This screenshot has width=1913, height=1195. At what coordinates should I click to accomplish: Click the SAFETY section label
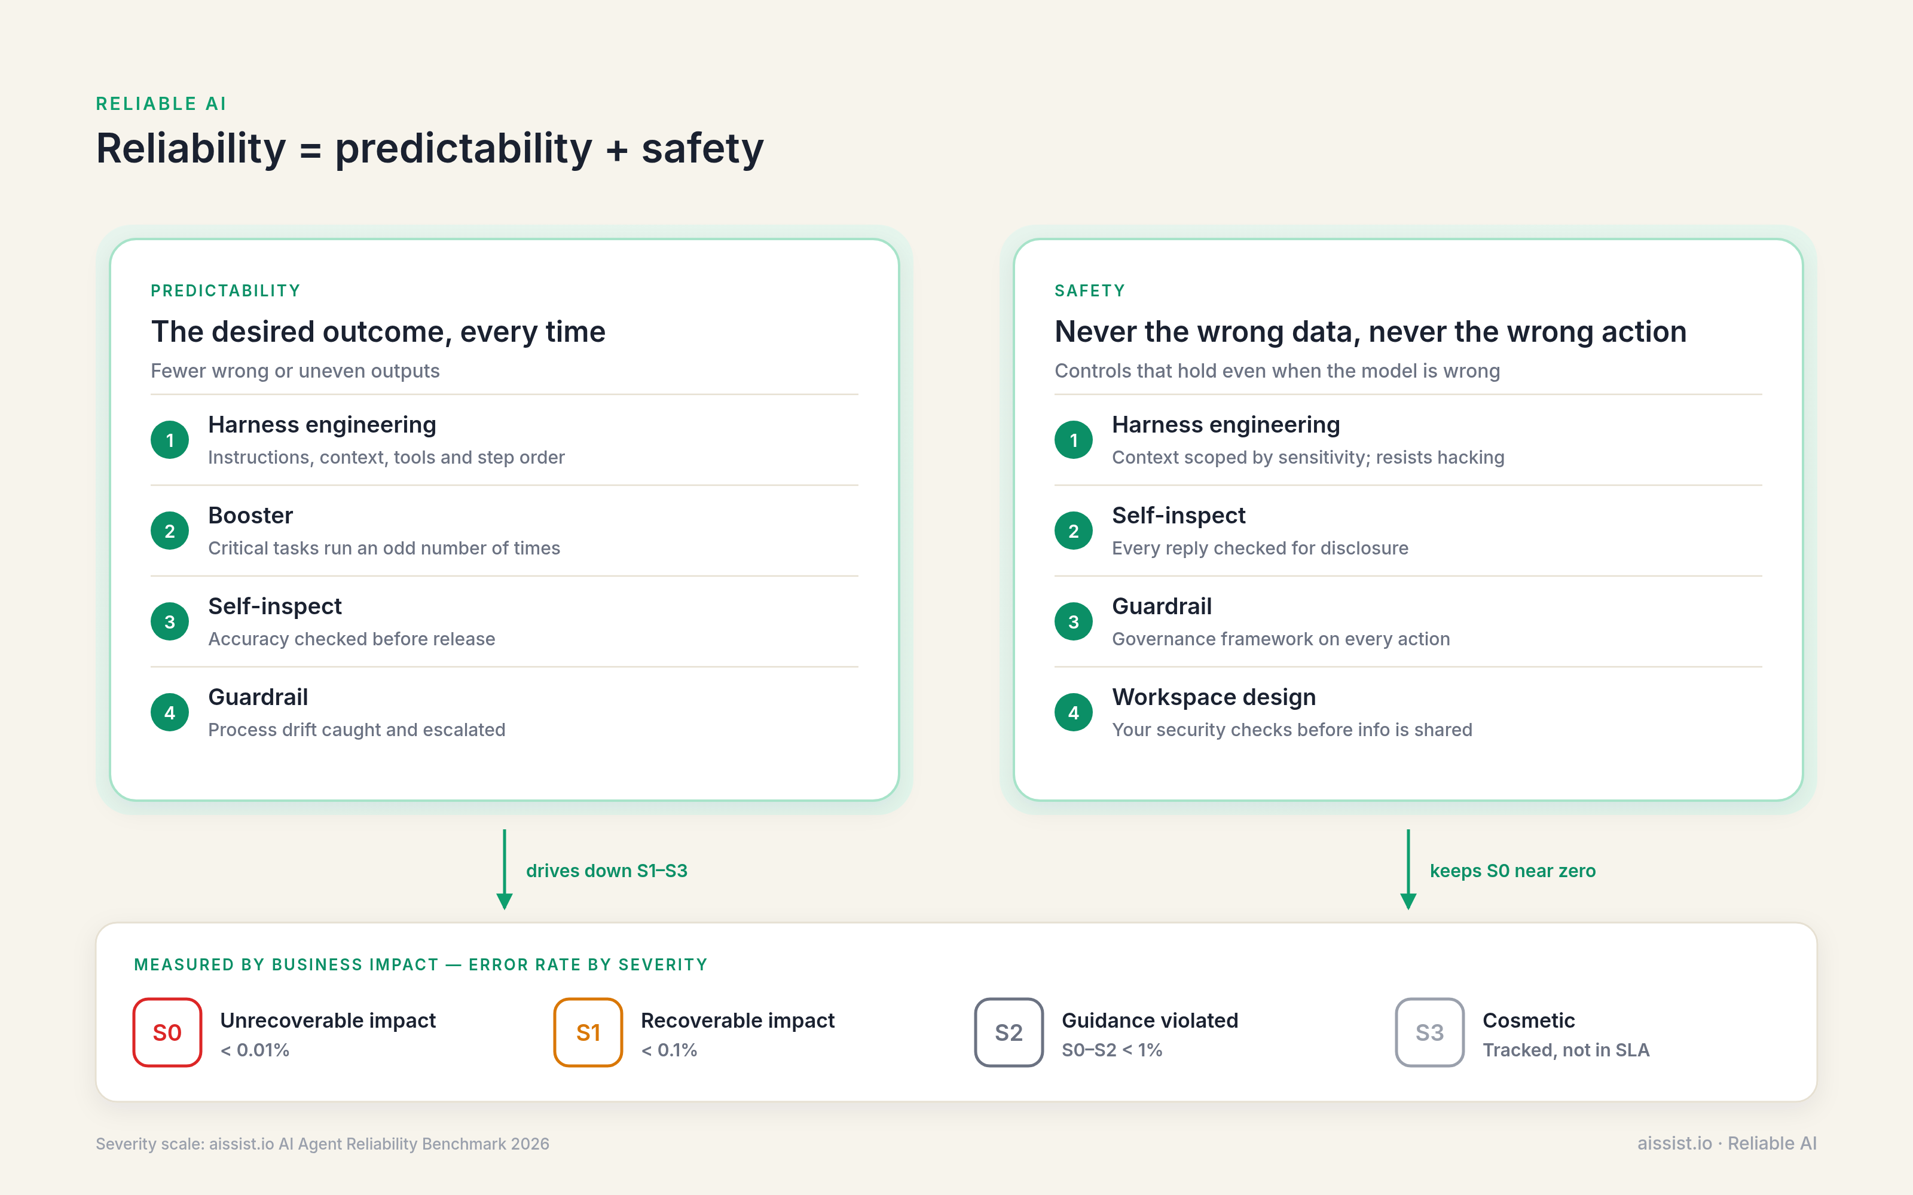coord(1089,291)
